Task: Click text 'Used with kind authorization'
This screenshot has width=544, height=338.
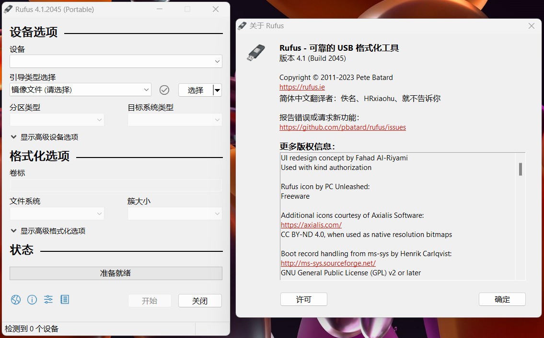Action: point(326,168)
